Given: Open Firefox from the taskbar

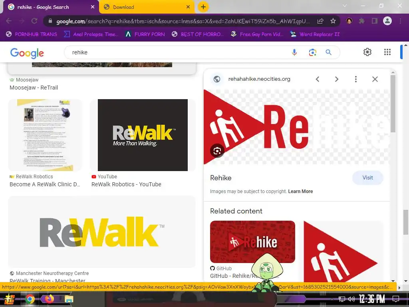Looking at the screenshot, I should 49,299.
